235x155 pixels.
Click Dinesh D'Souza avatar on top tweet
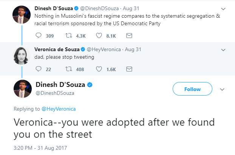point(21,15)
